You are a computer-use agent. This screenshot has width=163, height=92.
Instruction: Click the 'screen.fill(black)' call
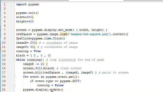coord(39,68)
